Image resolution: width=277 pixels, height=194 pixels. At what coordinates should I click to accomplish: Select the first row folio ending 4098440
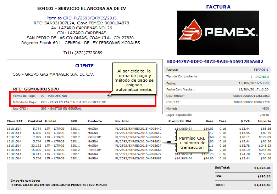pyautogui.click(x=138, y=129)
